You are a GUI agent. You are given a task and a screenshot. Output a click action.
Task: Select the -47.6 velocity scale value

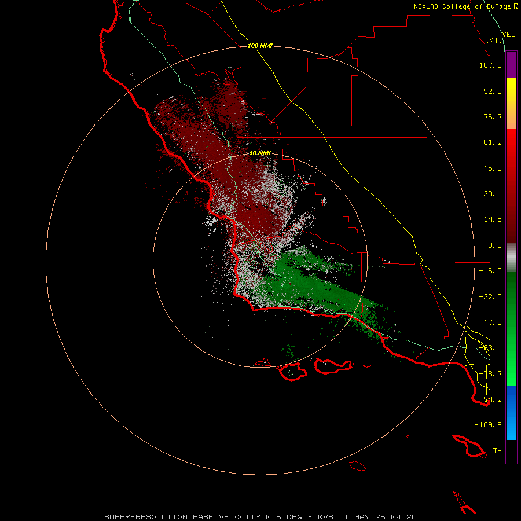click(x=490, y=322)
